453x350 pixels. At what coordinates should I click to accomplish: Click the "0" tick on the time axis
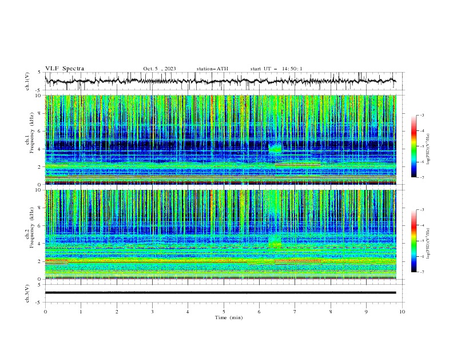coord(45,312)
